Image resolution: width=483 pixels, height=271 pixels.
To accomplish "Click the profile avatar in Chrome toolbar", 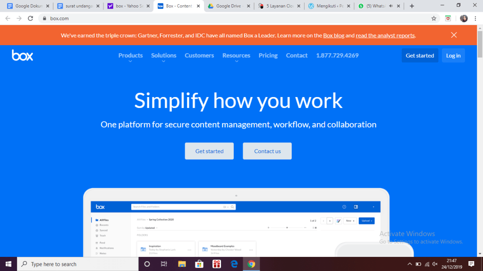I will tap(464, 18).
